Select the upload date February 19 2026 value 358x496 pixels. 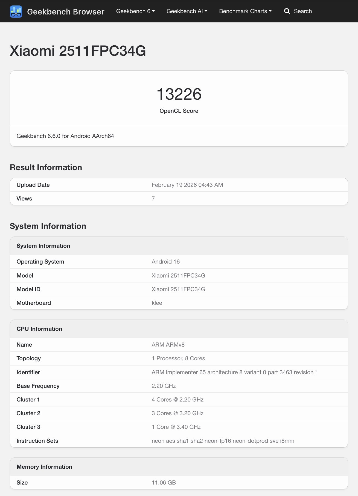187,185
